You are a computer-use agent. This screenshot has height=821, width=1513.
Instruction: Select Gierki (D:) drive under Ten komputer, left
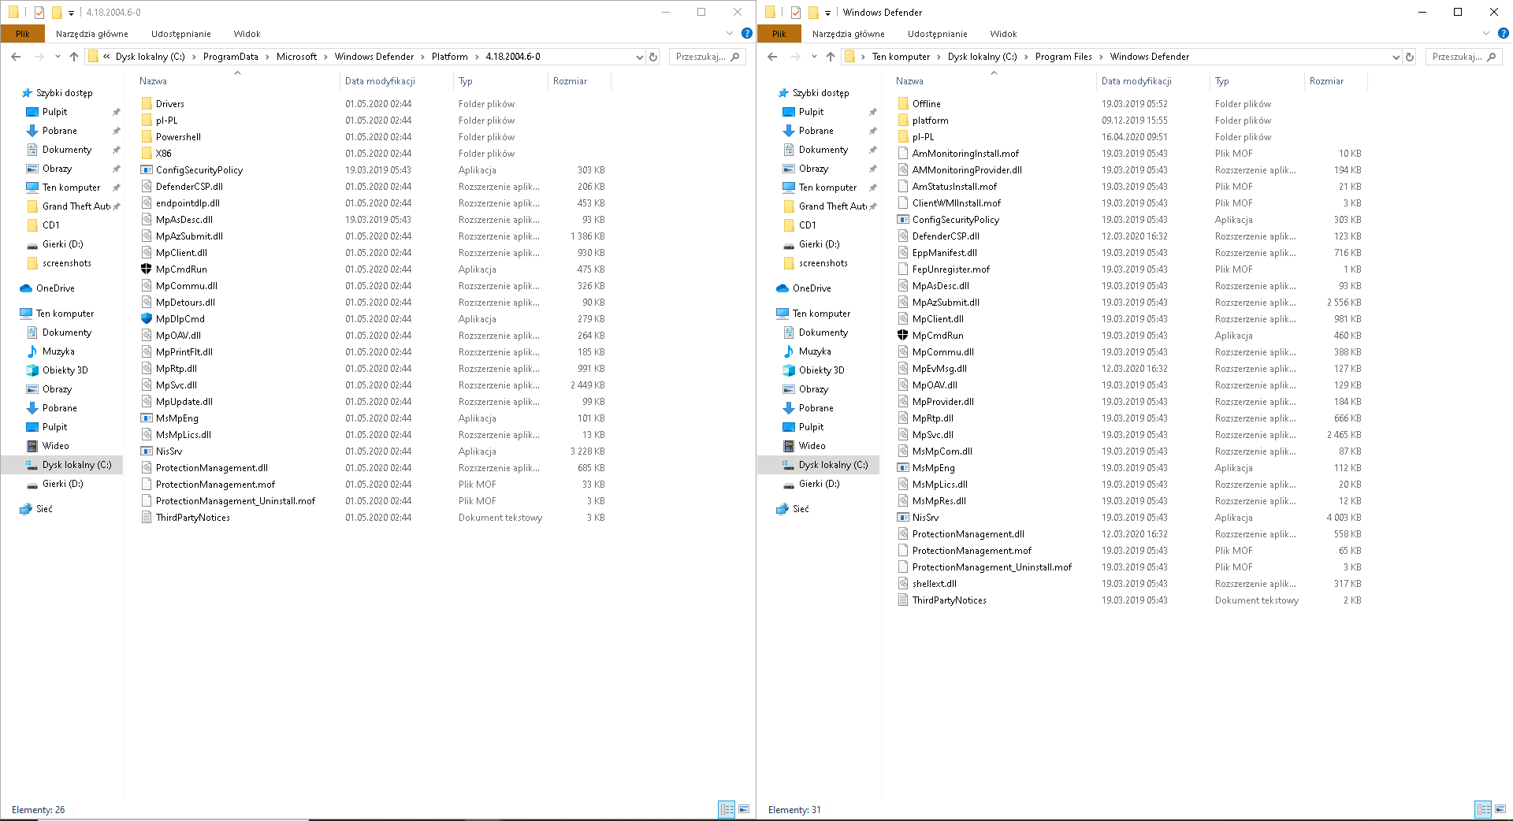pos(62,484)
